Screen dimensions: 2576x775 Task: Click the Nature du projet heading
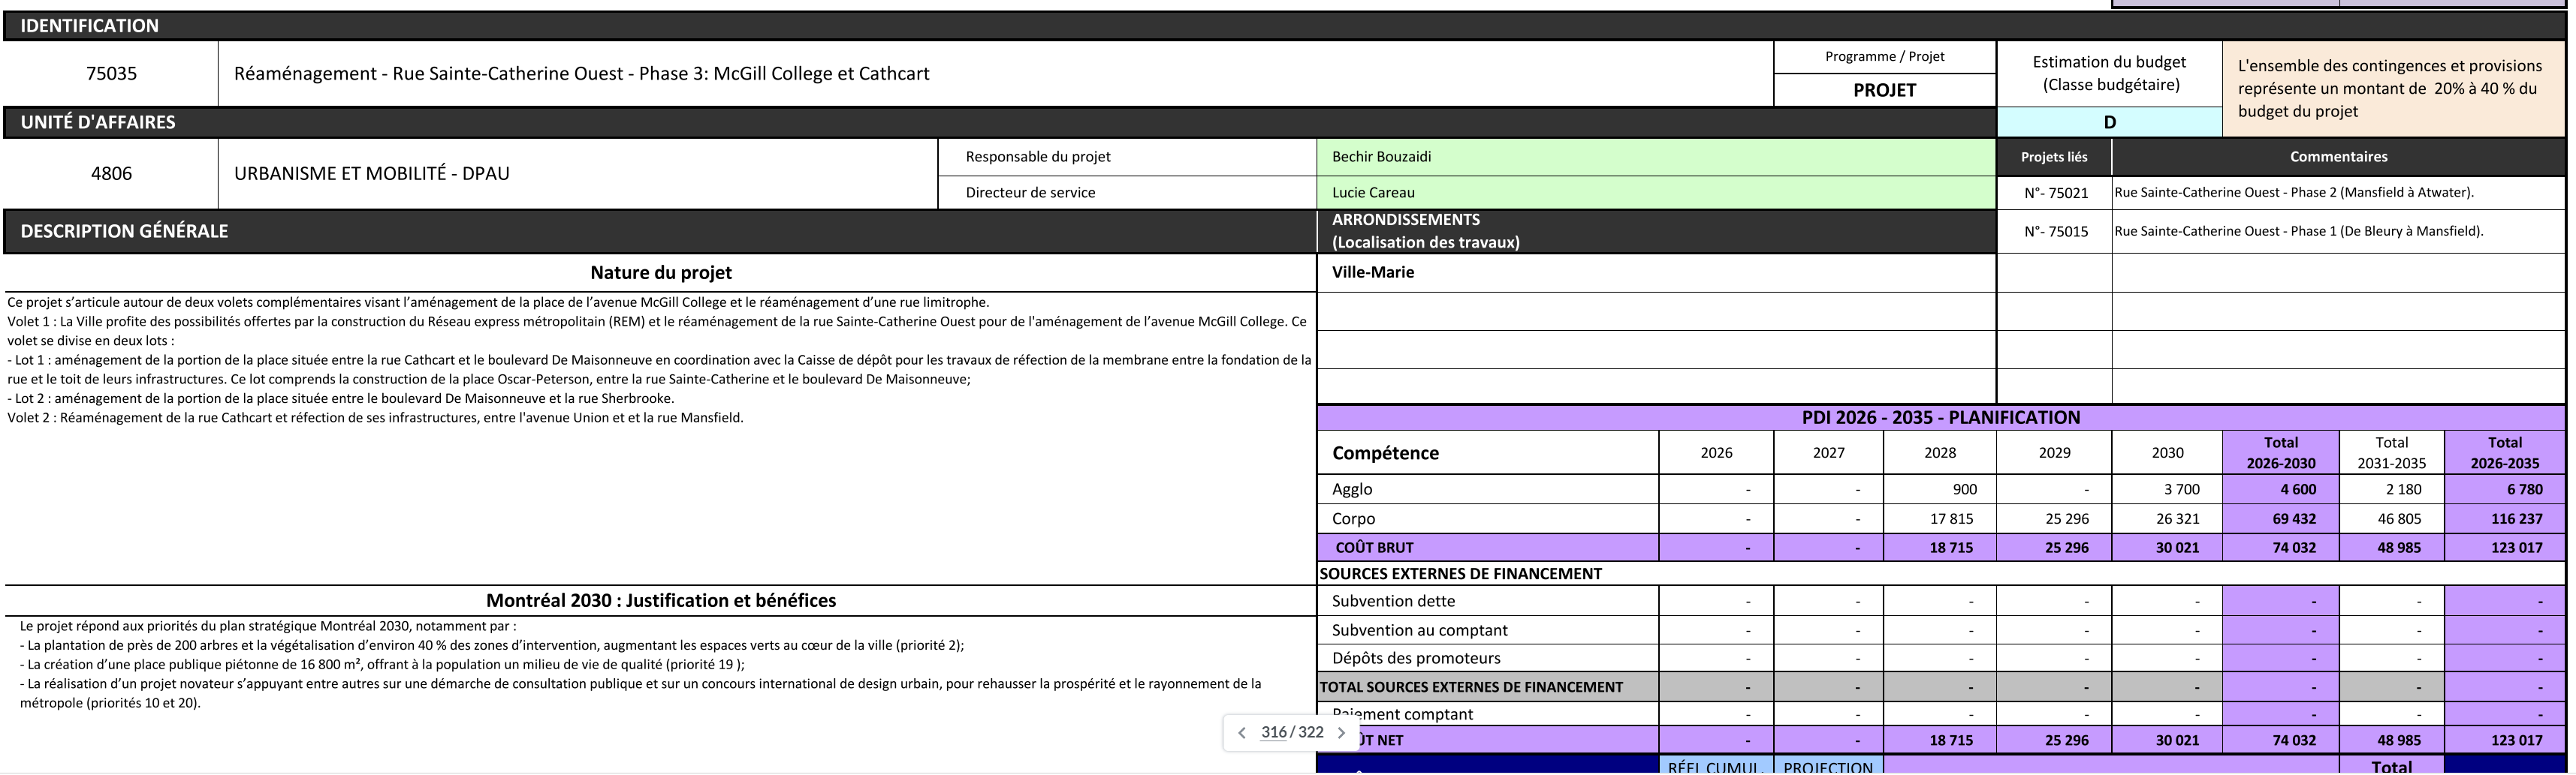point(660,272)
